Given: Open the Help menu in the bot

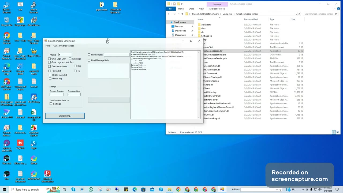Looking at the screenshot, I should pyautogui.click(x=48, y=46).
